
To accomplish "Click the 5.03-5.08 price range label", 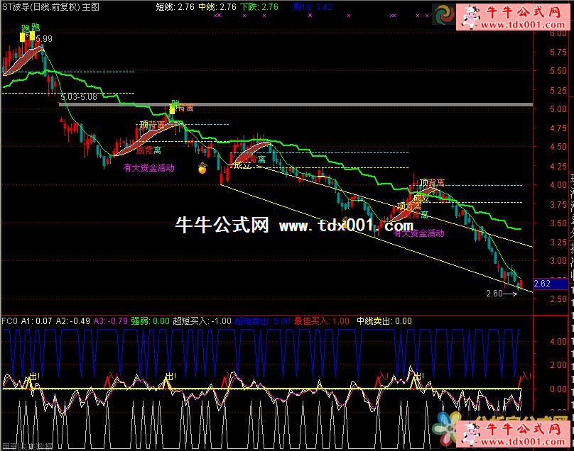I will pos(79,96).
